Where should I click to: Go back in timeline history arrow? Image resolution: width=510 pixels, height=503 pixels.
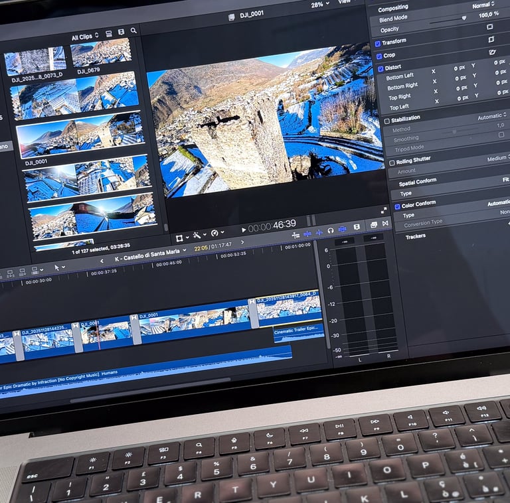click(x=102, y=261)
